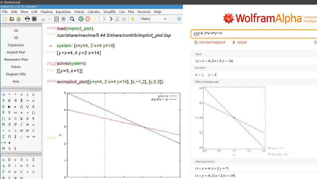The image size is (317, 179).
Task: Open the View menu
Action: 24,12
